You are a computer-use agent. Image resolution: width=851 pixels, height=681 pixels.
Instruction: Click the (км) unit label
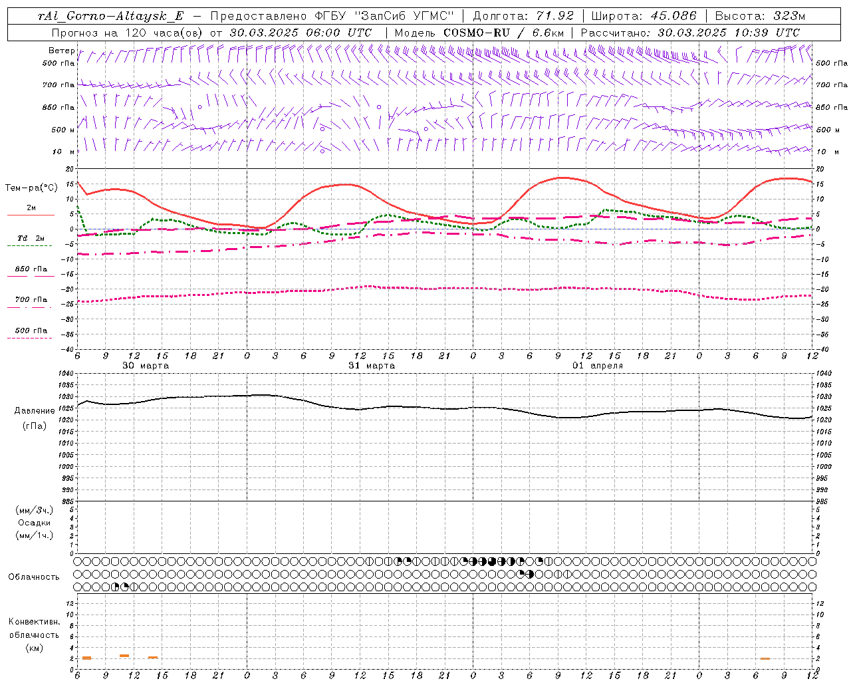(x=34, y=648)
